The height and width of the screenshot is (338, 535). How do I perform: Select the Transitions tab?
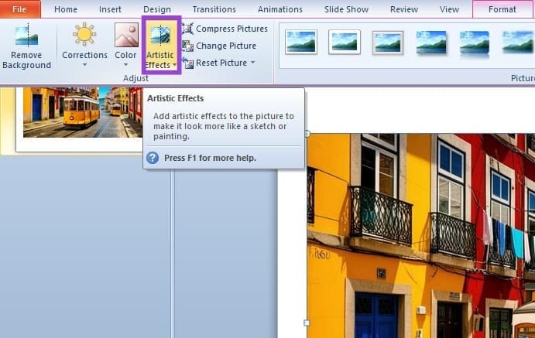(214, 9)
